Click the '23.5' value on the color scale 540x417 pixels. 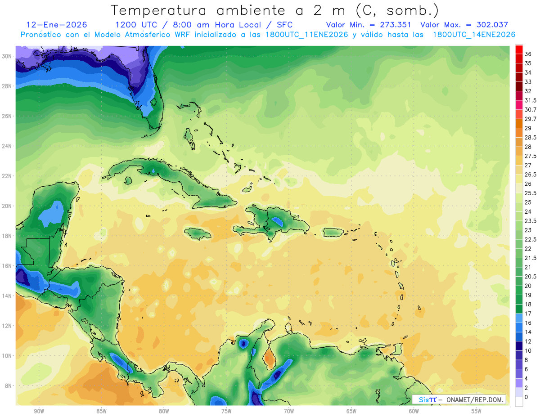(x=531, y=221)
